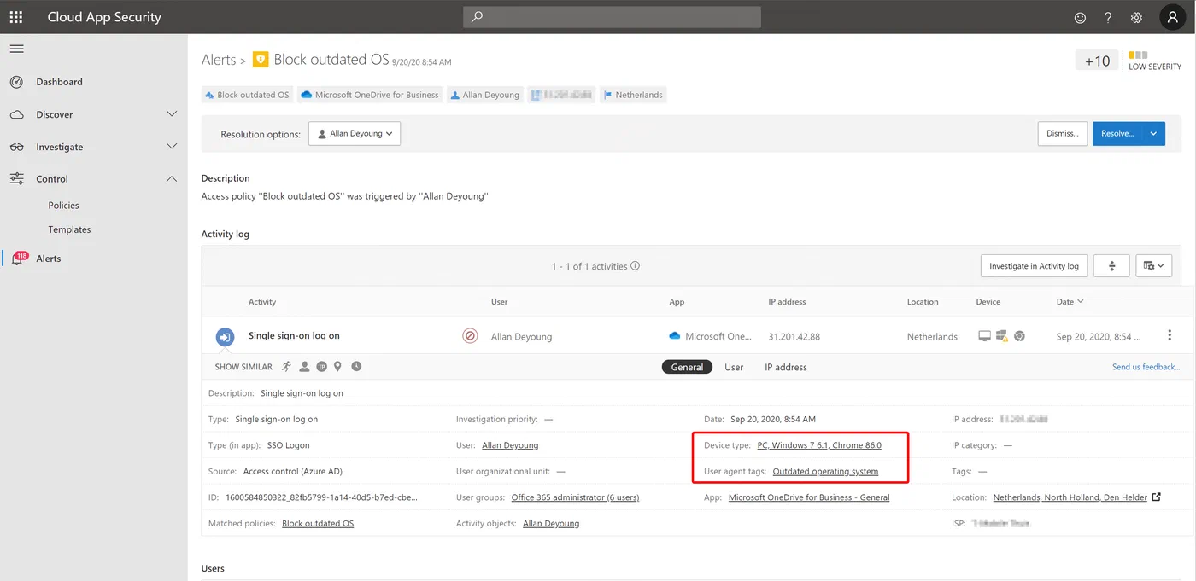The width and height of the screenshot is (1196, 581).
Task: Open the Resolve button dropdown arrow
Action: tap(1154, 134)
